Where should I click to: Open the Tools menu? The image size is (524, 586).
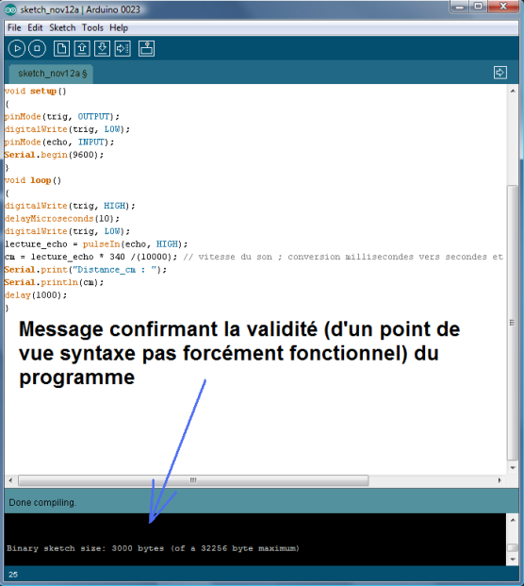[x=92, y=27]
